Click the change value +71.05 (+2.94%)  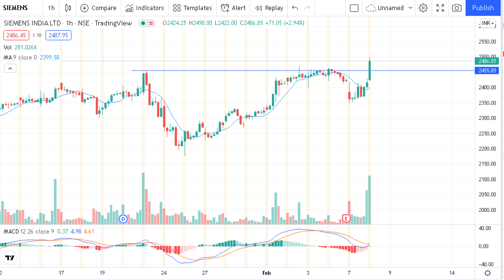[284, 23]
